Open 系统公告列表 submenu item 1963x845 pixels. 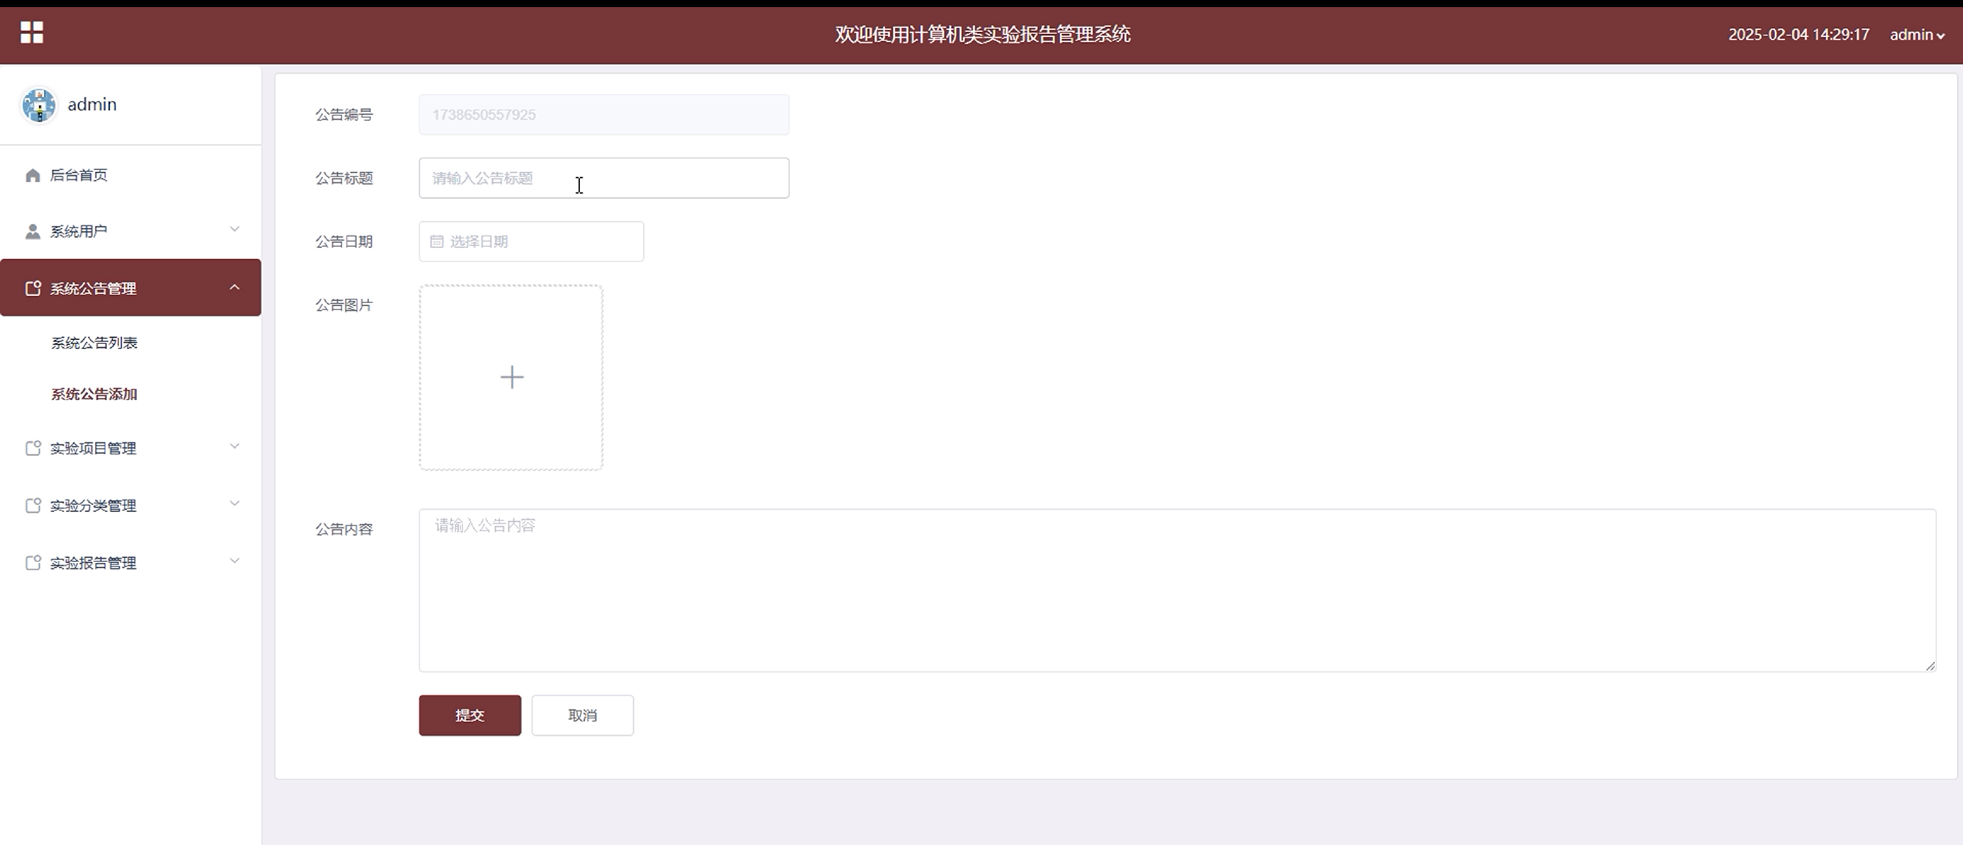tap(95, 343)
